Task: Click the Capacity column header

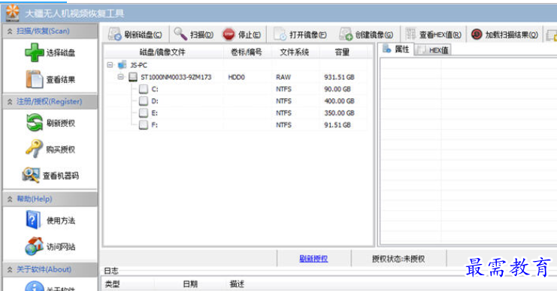Action: 343,52
